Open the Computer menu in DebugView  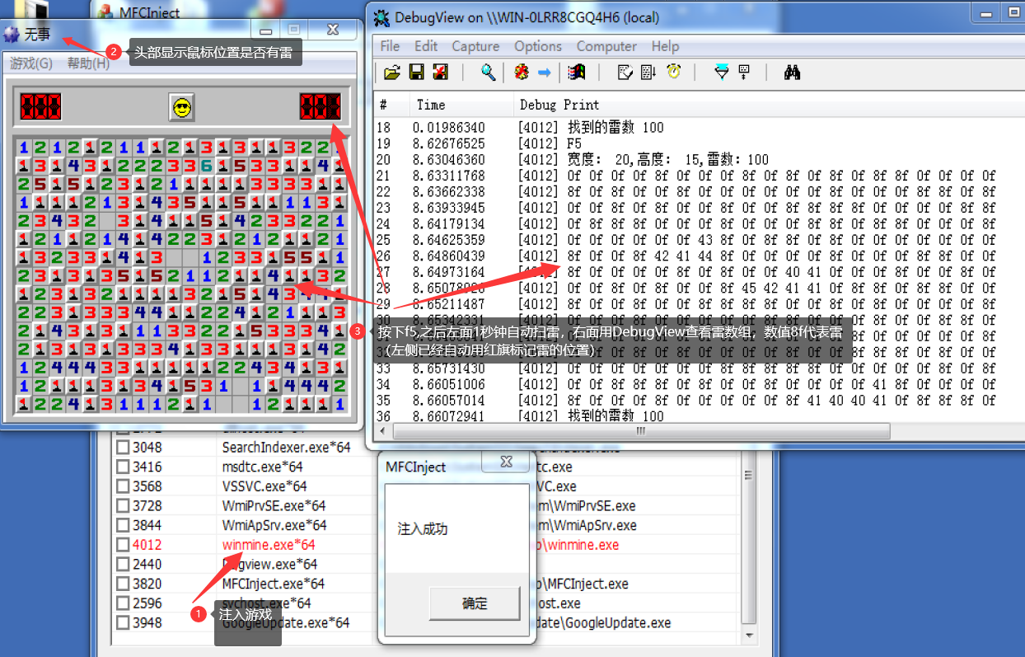[x=606, y=46]
